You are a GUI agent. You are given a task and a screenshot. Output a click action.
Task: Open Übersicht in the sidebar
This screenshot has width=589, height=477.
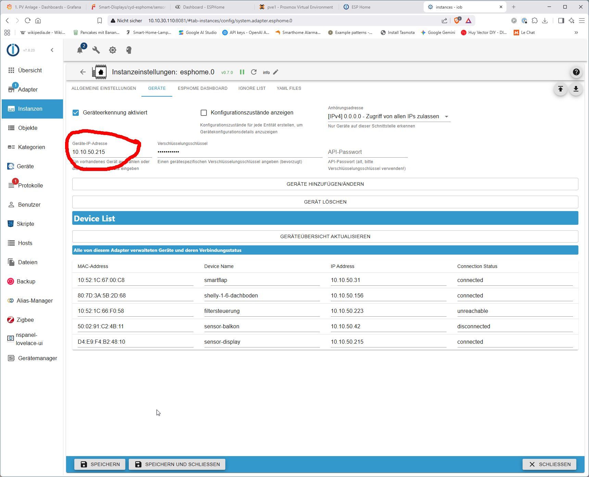point(32,70)
